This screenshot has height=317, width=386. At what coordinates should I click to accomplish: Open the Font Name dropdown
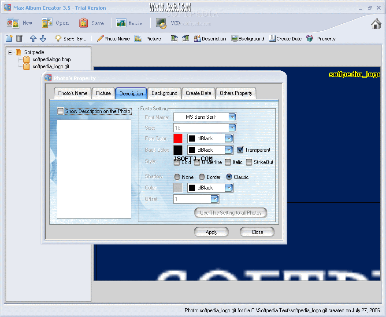[x=232, y=117]
